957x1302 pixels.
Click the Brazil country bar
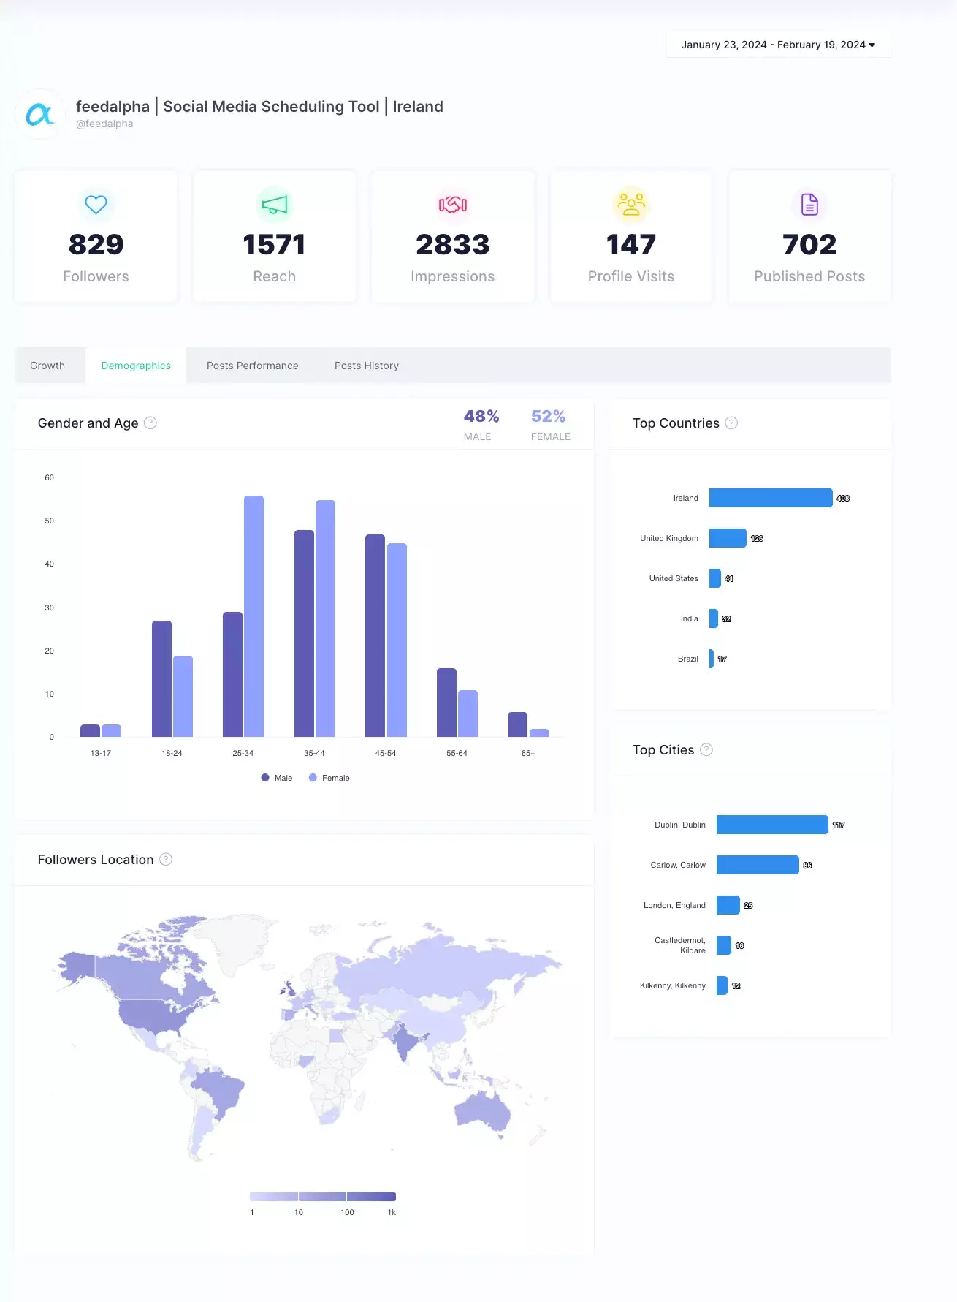pyautogui.click(x=712, y=659)
